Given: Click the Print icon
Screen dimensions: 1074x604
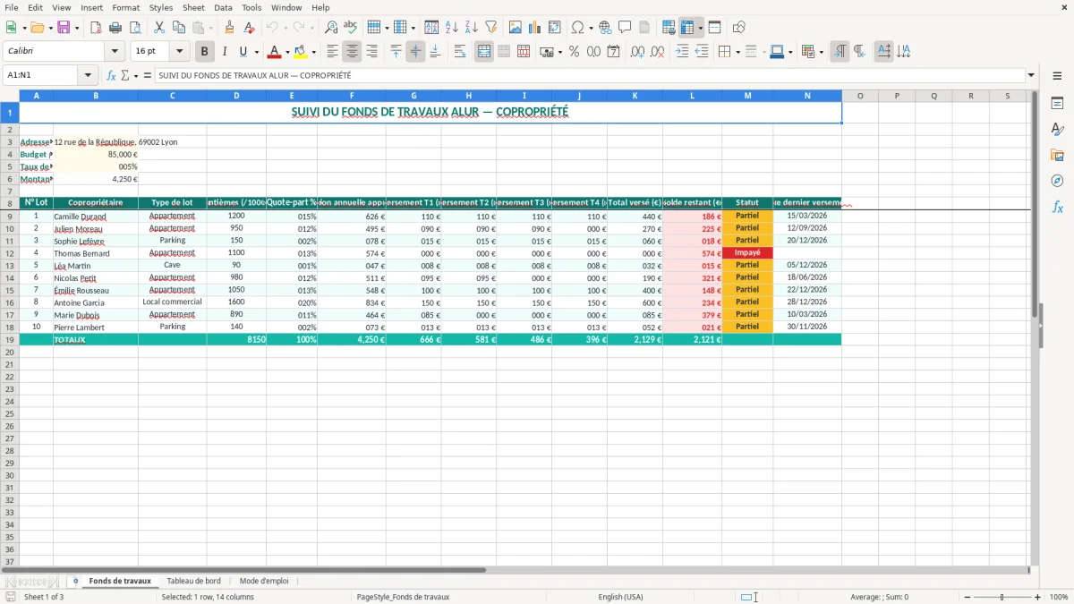Looking at the screenshot, I should click(115, 28).
